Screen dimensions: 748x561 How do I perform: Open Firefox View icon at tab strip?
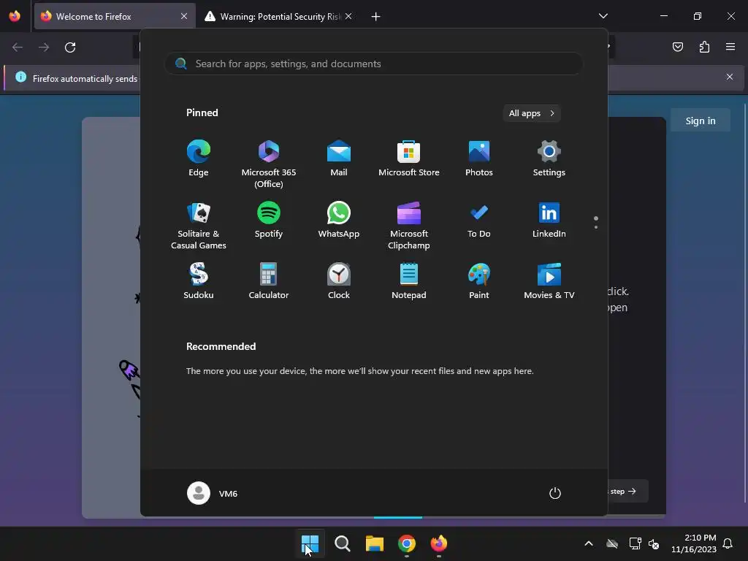pyautogui.click(x=15, y=16)
